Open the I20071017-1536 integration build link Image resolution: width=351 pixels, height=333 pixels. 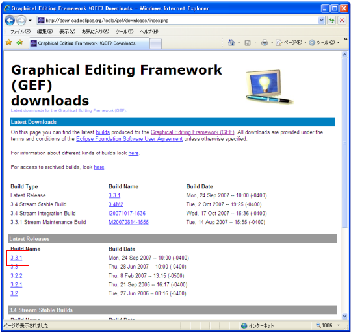click(127, 213)
